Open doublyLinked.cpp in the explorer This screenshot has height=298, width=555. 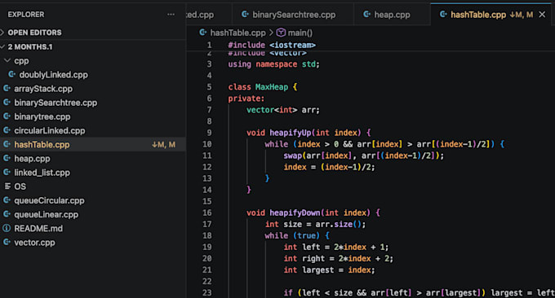pyautogui.click(x=53, y=75)
